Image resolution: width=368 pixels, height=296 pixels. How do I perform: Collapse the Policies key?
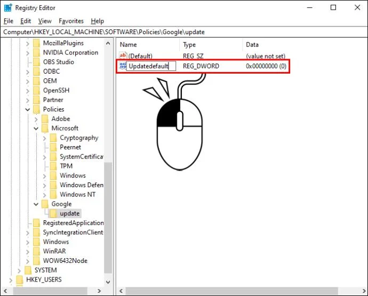pos(27,109)
